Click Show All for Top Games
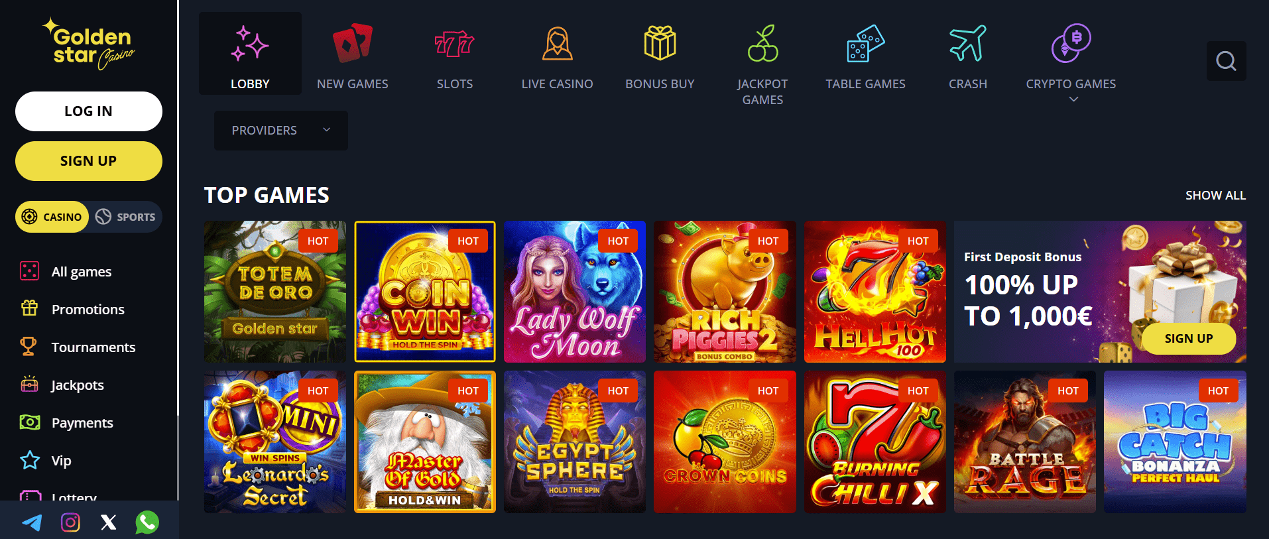Viewport: 1269px width, 539px height. (x=1215, y=196)
